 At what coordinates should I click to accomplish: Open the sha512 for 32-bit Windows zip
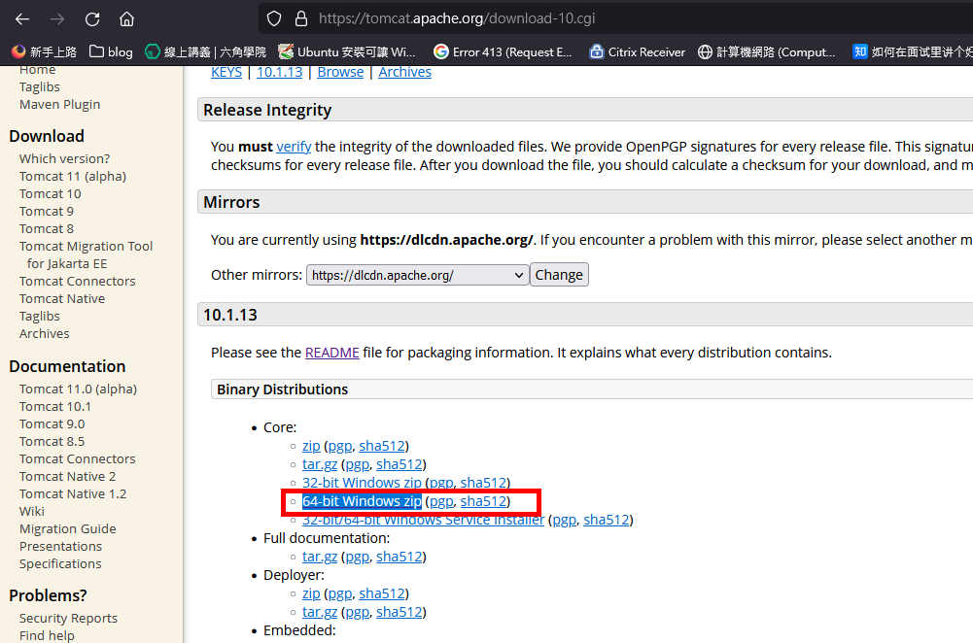483,483
